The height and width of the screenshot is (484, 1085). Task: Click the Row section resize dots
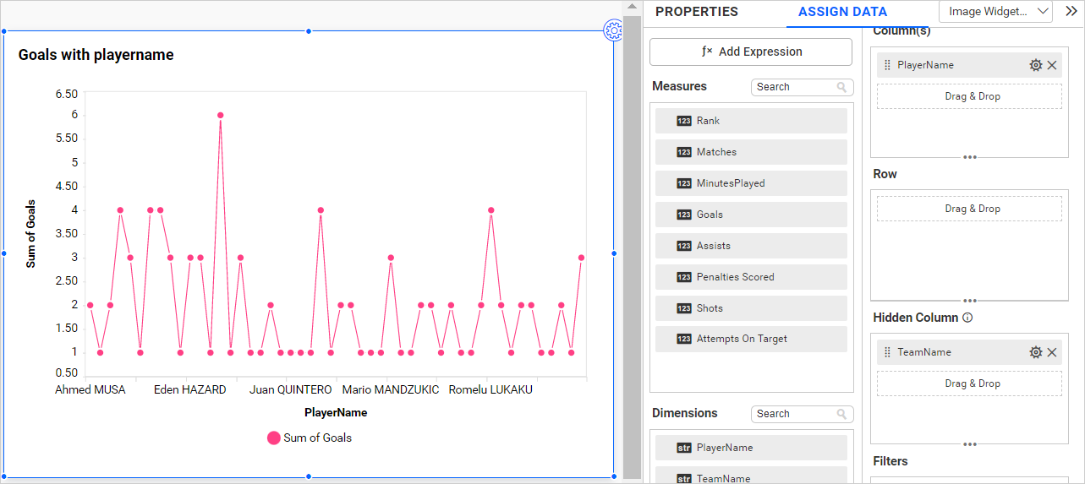pos(969,301)
